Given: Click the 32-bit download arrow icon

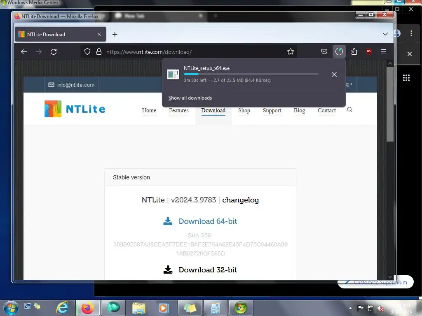Looking at the screenshot, I should pos(168,270).
